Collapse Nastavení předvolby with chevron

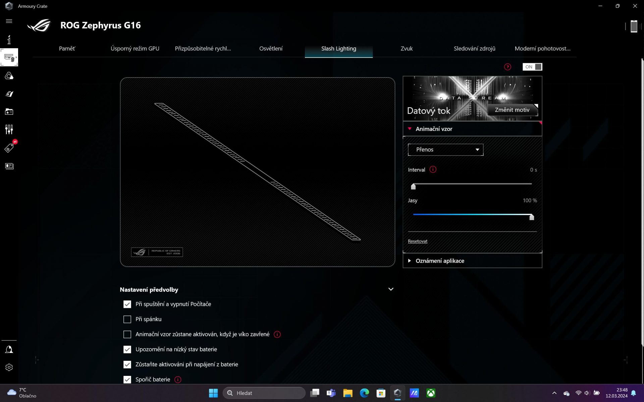391,289
